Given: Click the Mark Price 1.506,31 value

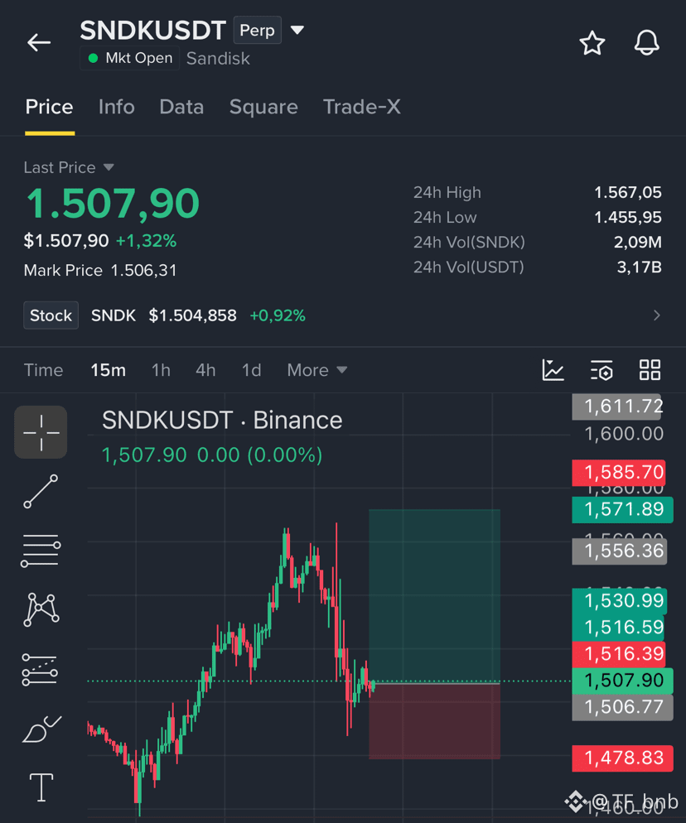Looking at the screenshot, I should (x=143, y=270).
